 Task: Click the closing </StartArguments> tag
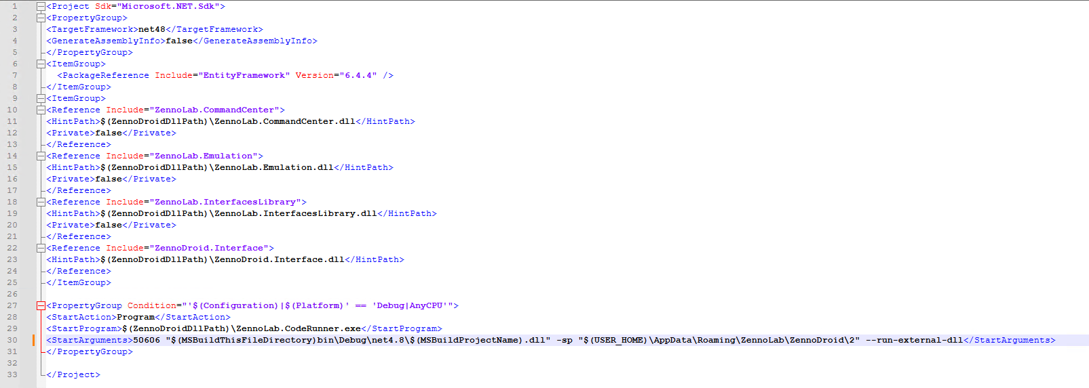pos(1010,340)
